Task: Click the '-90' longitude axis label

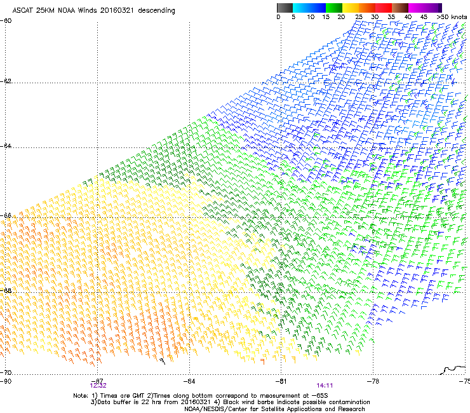Action: coord(6,381)
